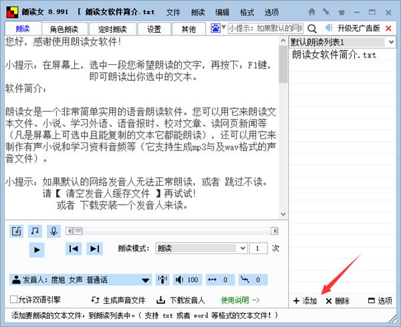Click 升级无广告版 link
401x327 pixels.
358,28
